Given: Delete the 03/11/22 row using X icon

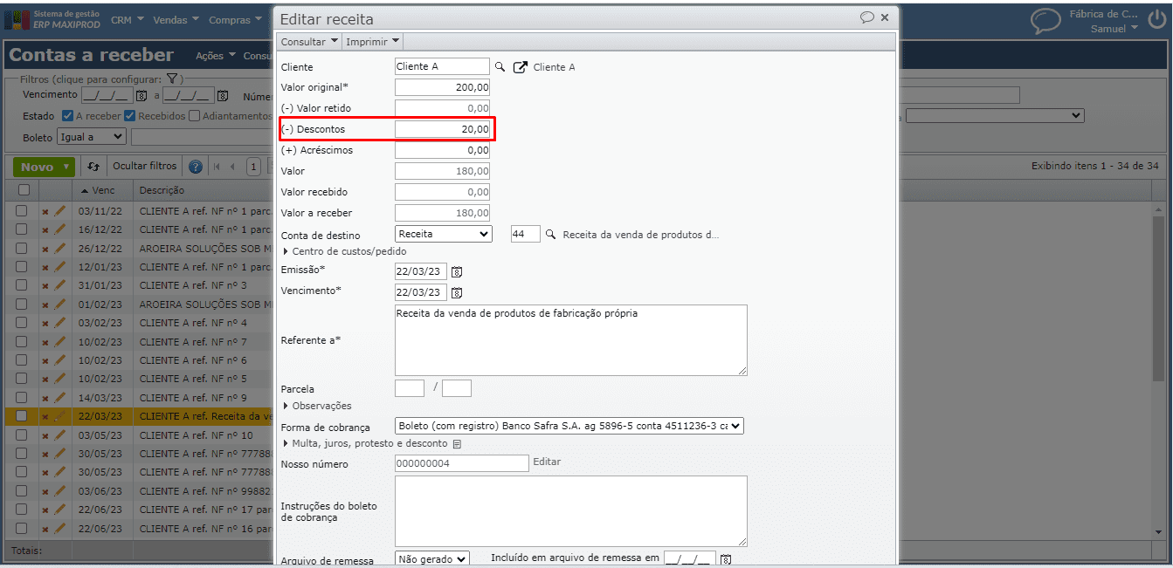Looking at the screenshot, I should (45, 211).
